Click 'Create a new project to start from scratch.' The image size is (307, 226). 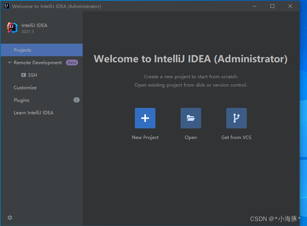coord(191,77)
